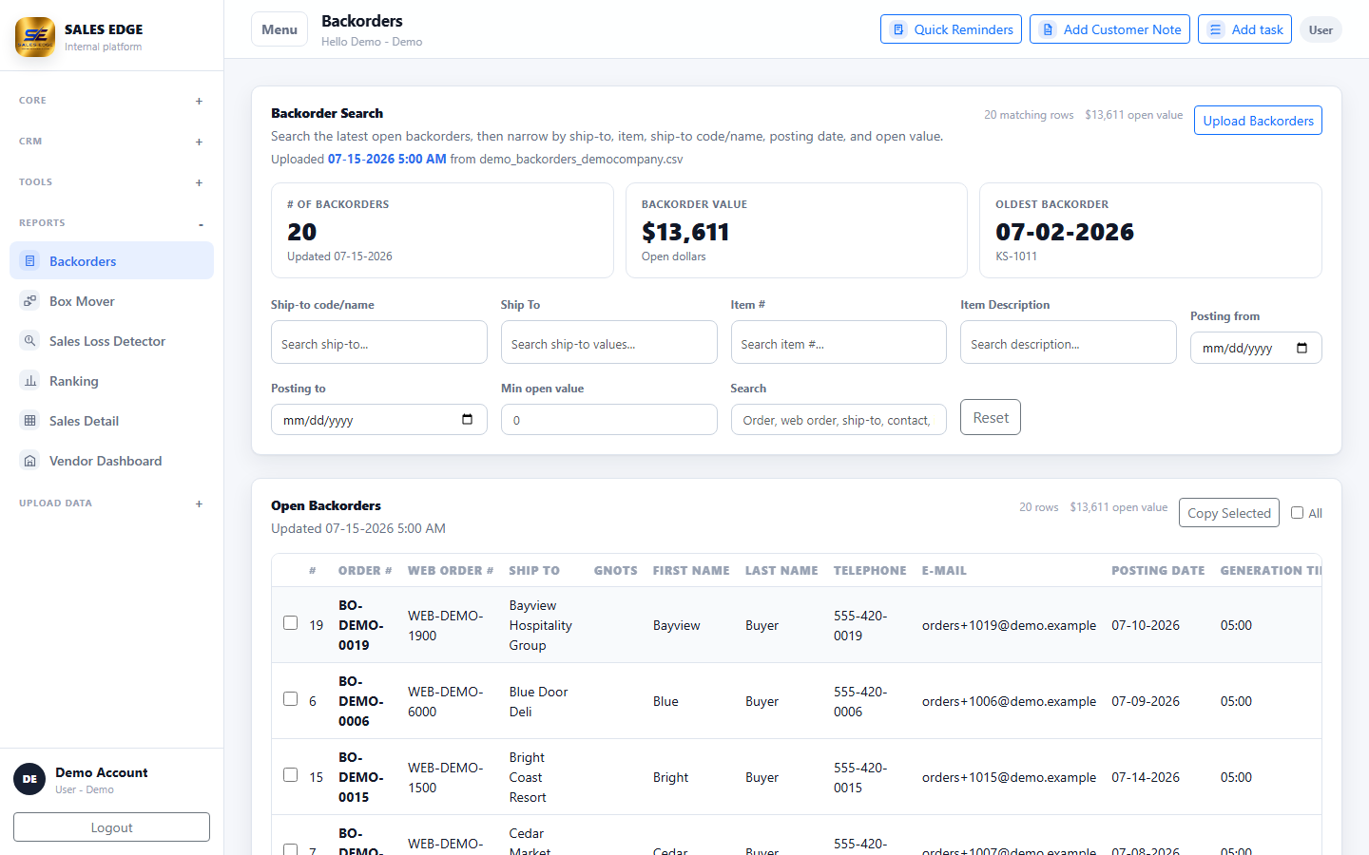Click the DE account avatar
Image resolution: width=1369 pixels, height=855 pixels.
(x=29, y=779)
